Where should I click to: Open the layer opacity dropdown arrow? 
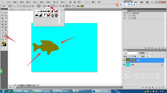(151, 53)
